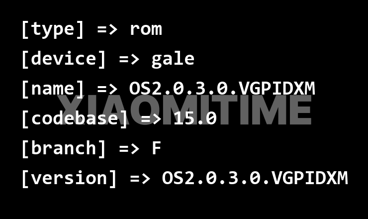This screenshot has width=368, height=219.
Task: Click the [branch] key label
Action: 63,148
